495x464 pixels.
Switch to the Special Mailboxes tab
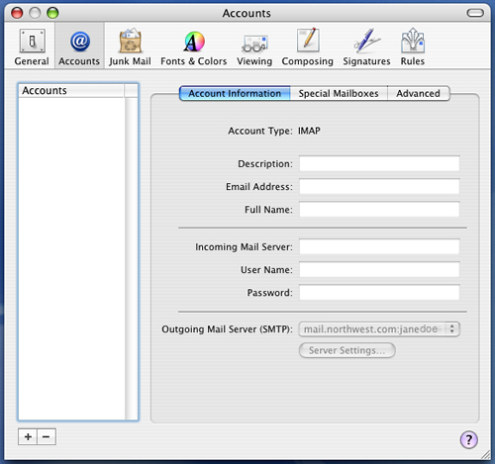pyautogui.click(x=339, y=93)
